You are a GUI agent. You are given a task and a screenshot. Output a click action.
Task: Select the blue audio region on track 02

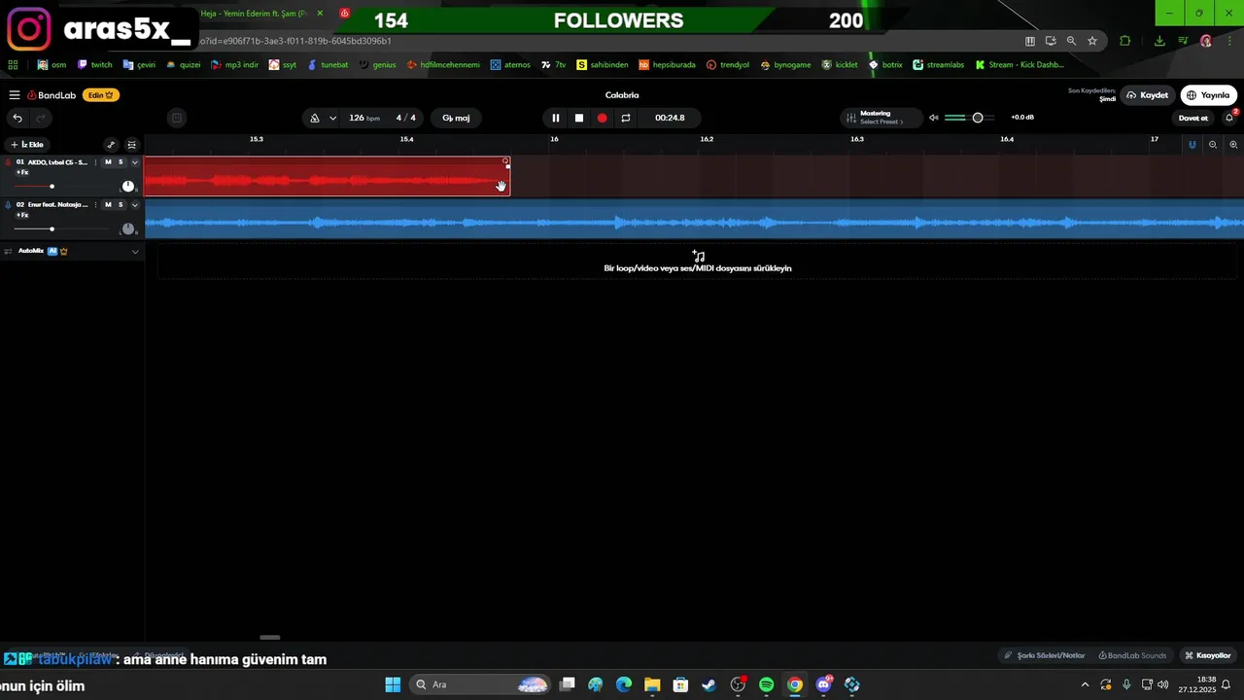(694, 219)
